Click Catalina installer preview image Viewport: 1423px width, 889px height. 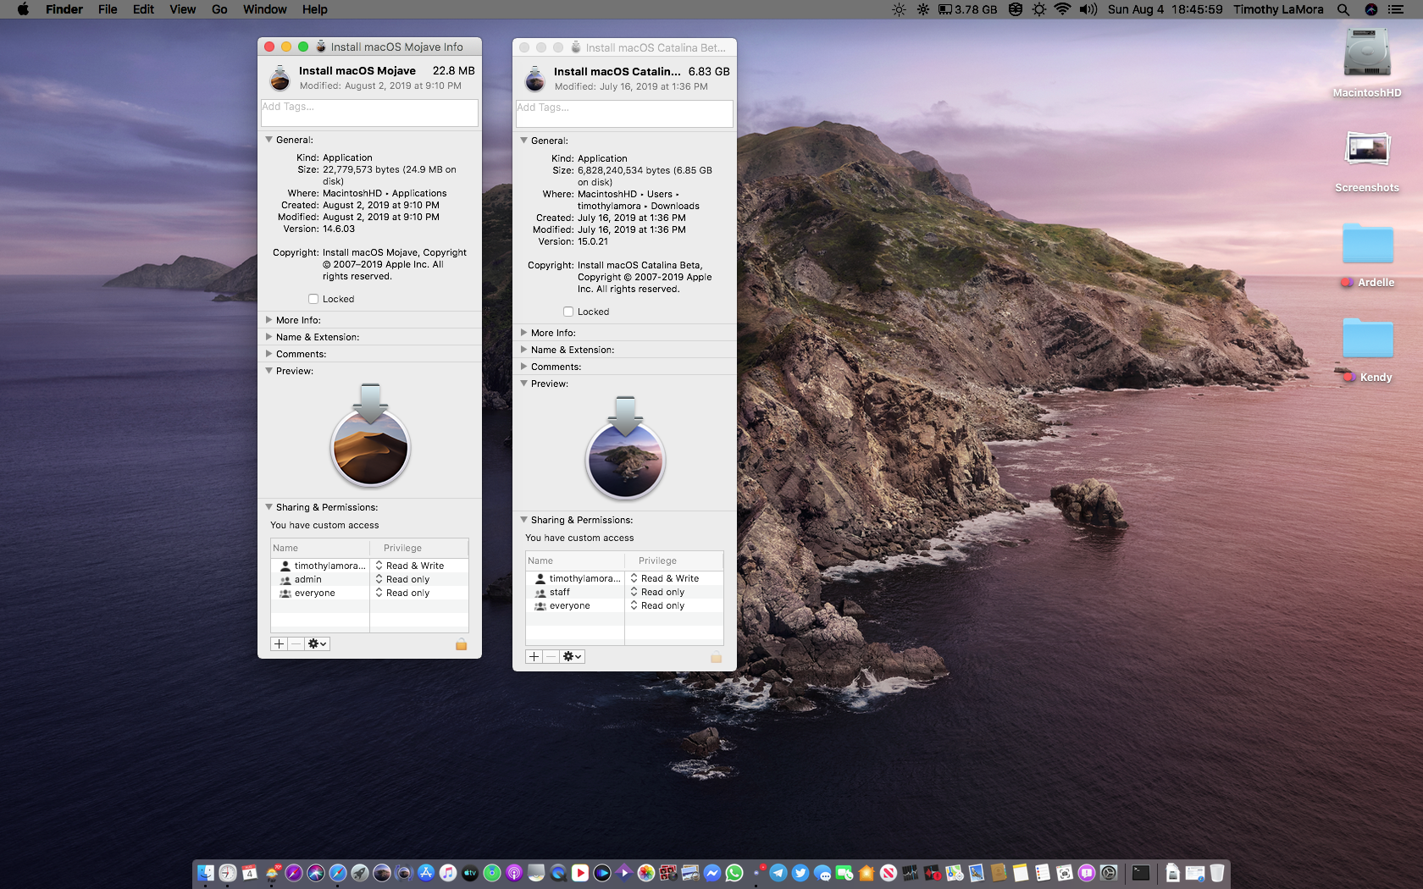coord(625,448)
